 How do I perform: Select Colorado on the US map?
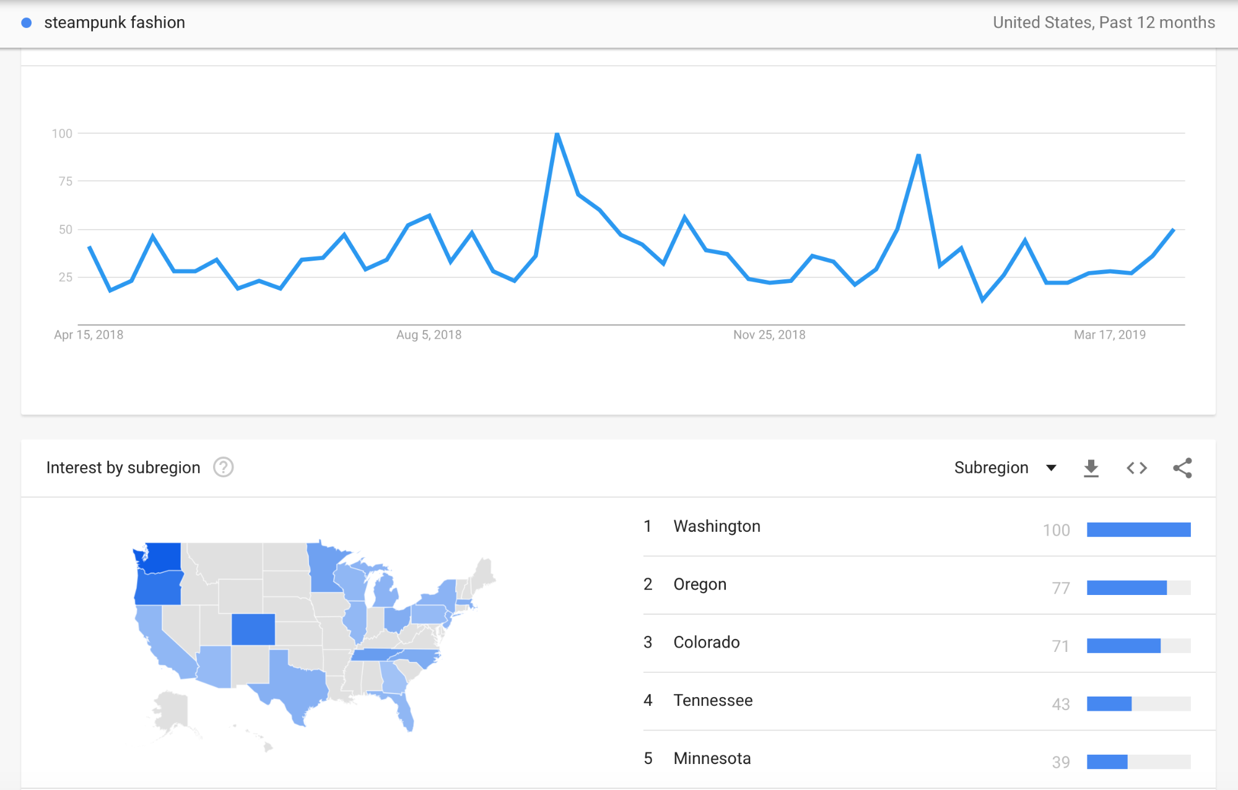coord(253,630)
